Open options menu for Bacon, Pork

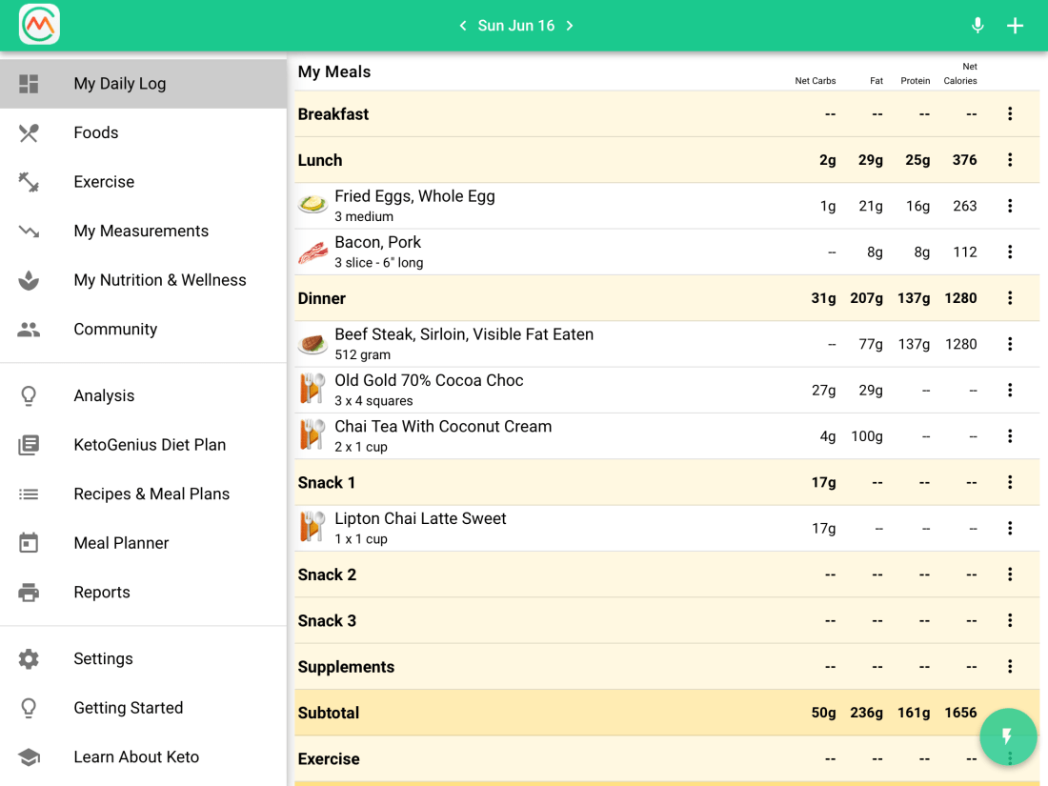(1010, 252)
